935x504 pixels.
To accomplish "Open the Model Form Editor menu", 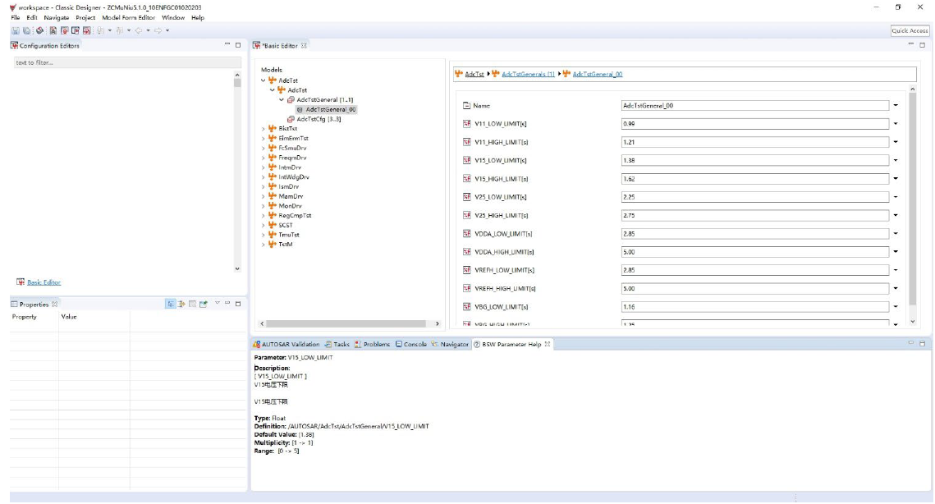I will [128, 18].
